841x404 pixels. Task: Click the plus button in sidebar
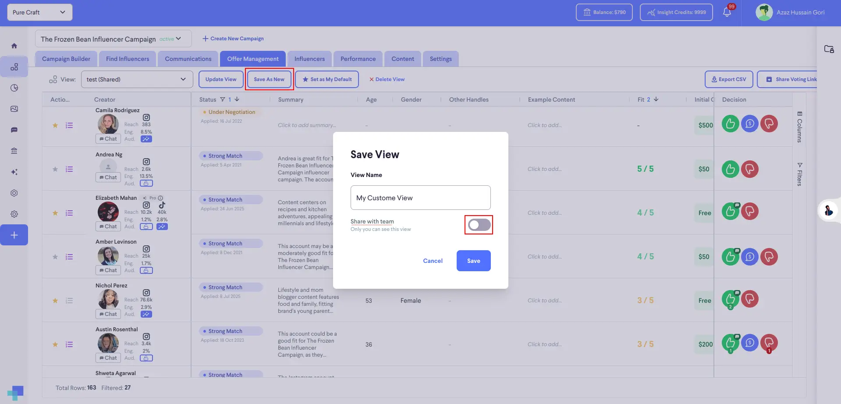tap(14, 235)
